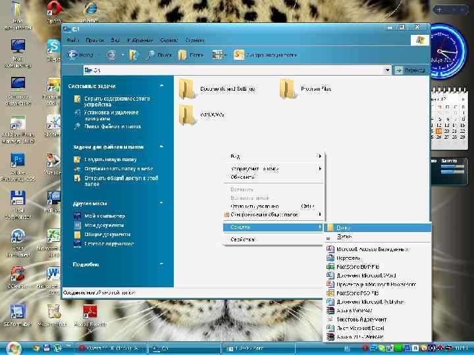This screenshot has width=474, height=355.
Task: Click the Go (Переход) button
Action: tap(411, 70)
